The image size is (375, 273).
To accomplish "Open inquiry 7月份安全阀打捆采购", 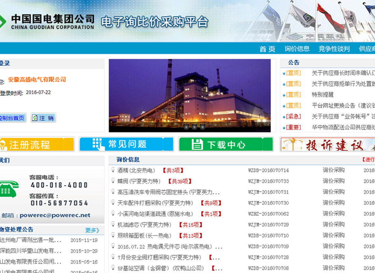I will point(159,257).
